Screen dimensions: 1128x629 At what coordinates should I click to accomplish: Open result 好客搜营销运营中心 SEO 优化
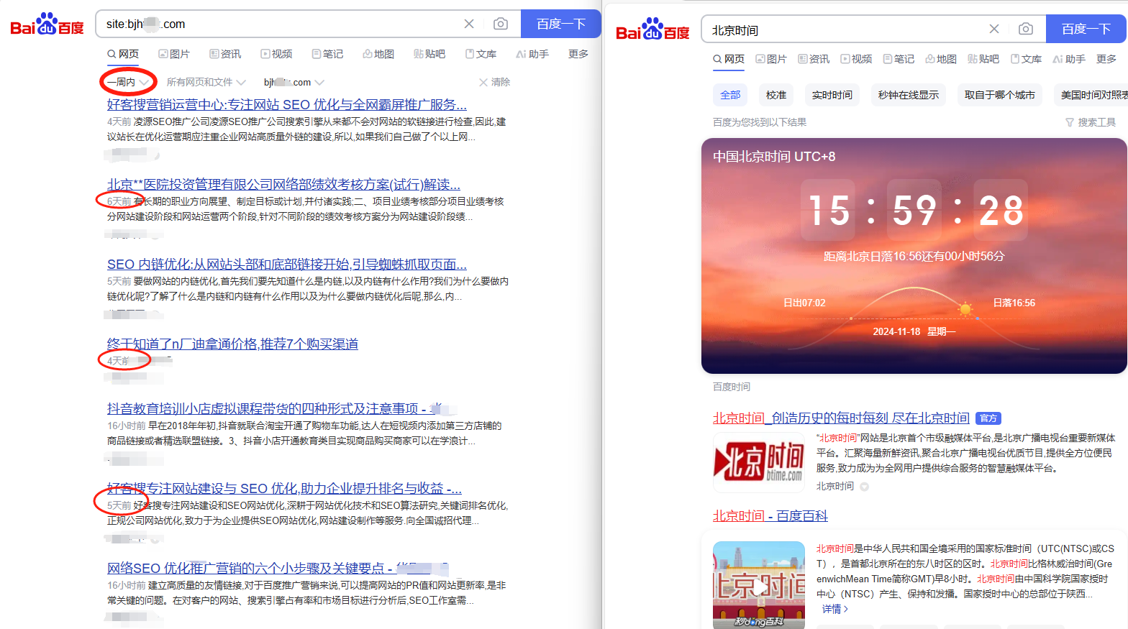[287, 104]
